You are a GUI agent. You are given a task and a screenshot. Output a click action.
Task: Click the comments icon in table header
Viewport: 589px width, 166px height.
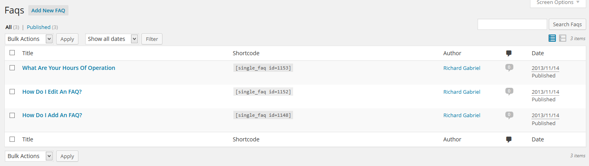coord(509,53)
